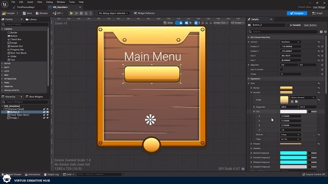Open the Diff dropdown
Viewport: 328px width, 184px height.
[x=57, y=13]
